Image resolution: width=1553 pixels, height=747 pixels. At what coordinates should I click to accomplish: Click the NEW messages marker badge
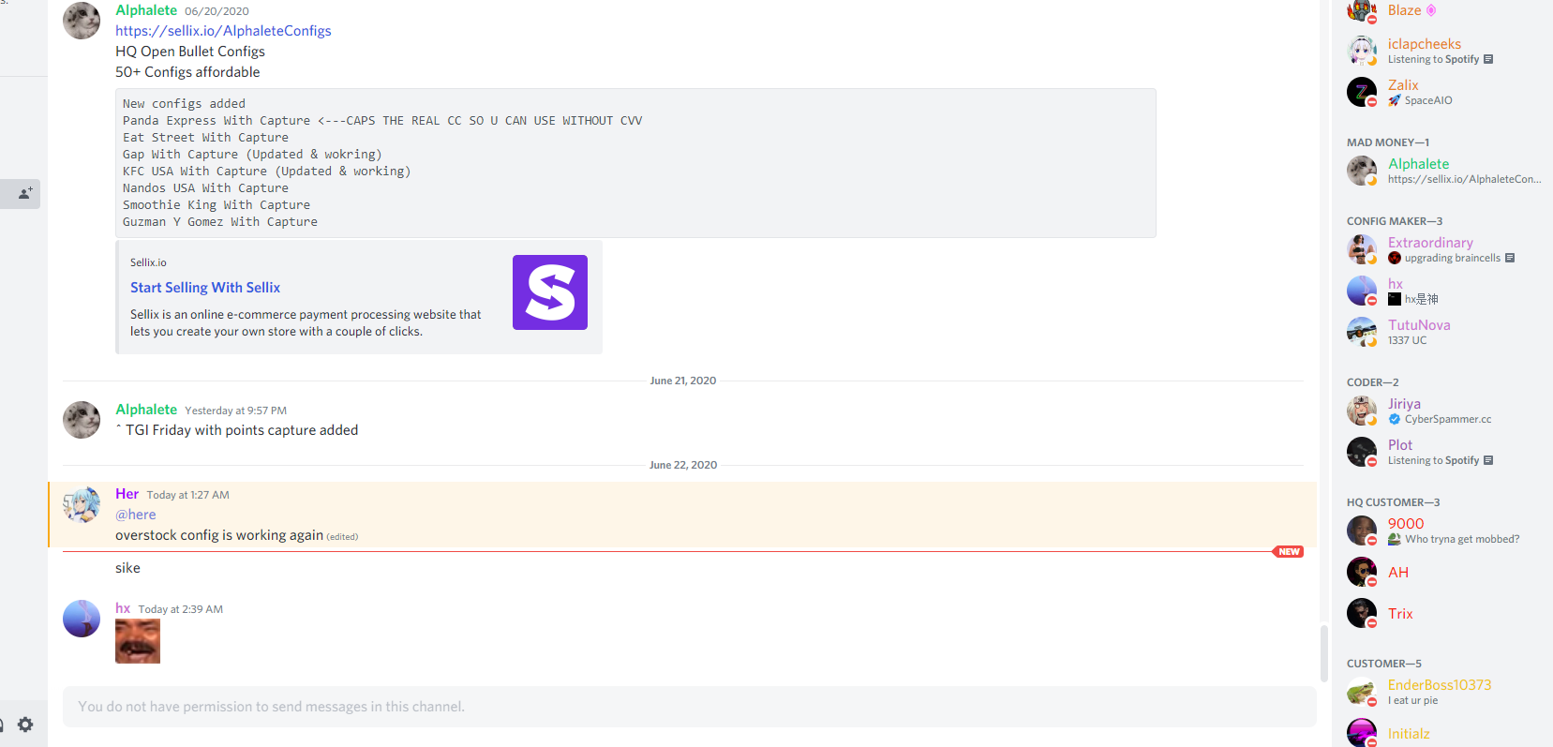(1289, 552)
